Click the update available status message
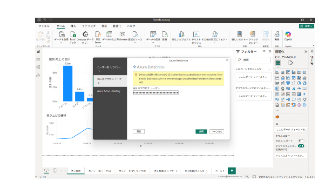Viewport: 332px width, 194px height. pyautogui.click(x=286, y=177)
